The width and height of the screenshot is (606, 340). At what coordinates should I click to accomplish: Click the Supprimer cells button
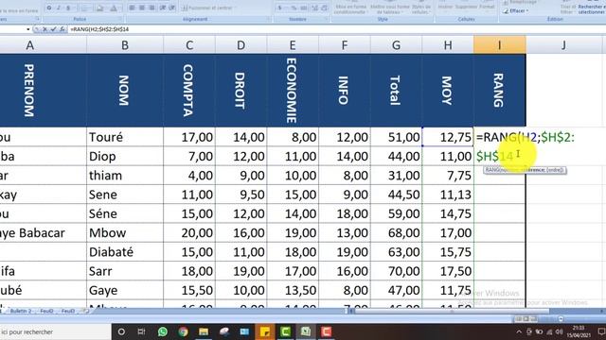[466, 7]
